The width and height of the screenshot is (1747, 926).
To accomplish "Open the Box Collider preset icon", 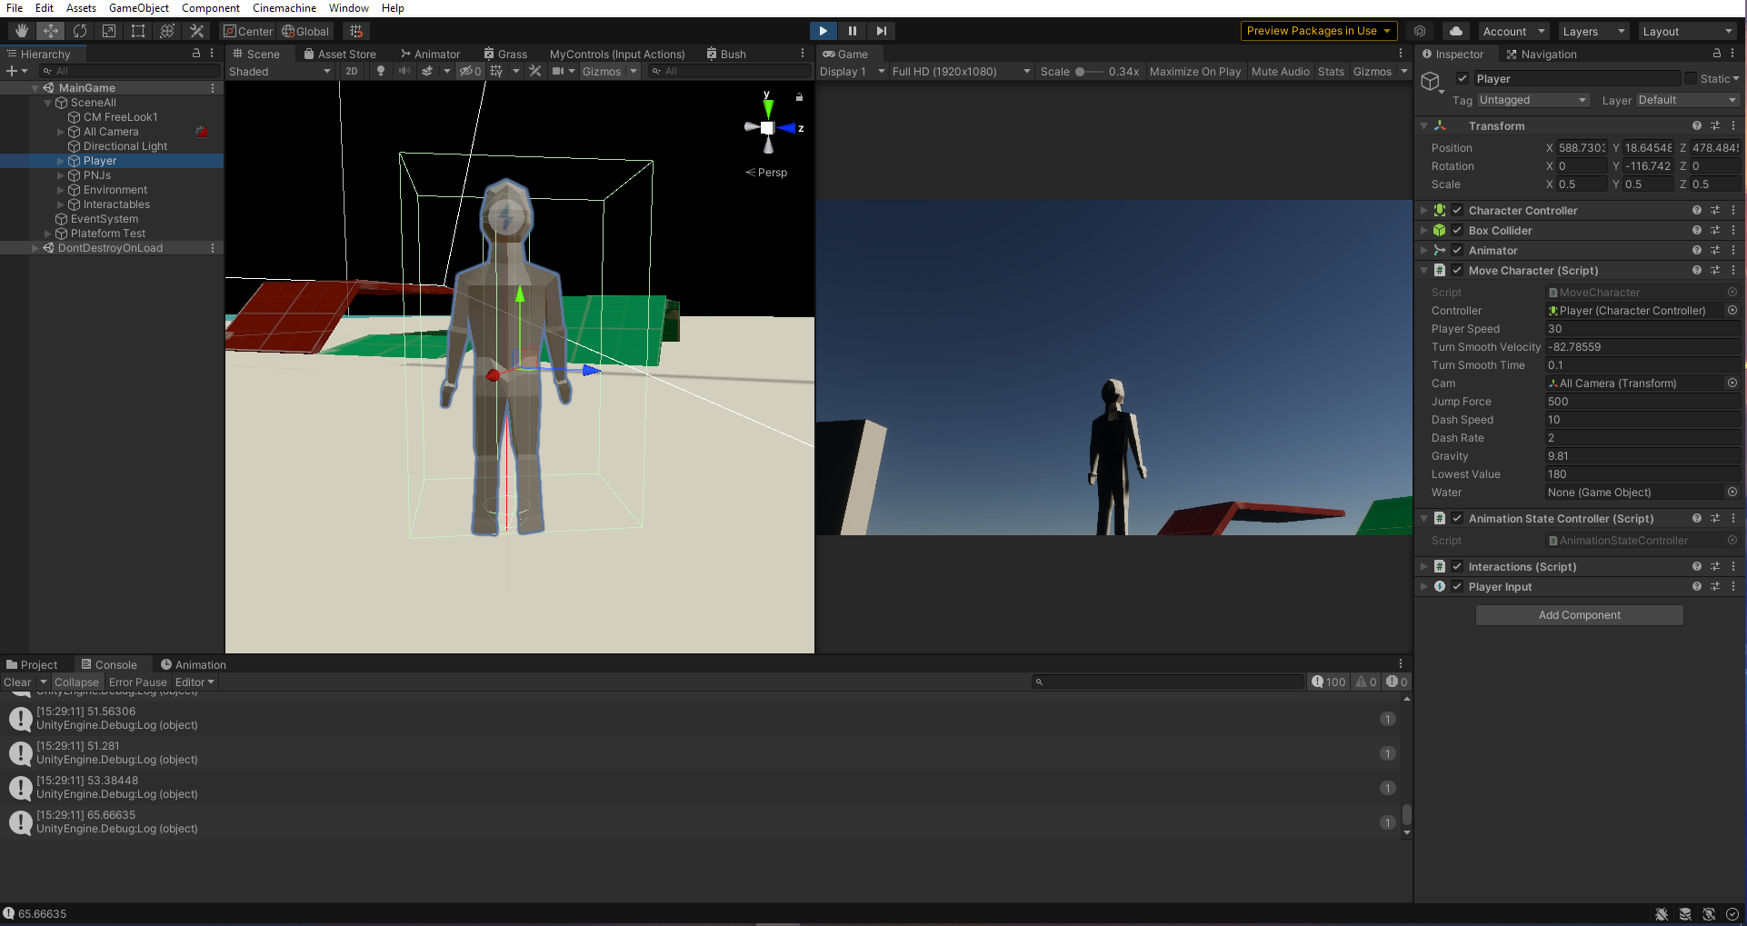I will pyautogui.click(x=1715, y=230).
